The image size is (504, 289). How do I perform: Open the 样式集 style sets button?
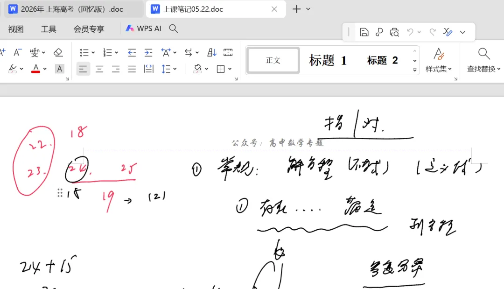[438, 60]
